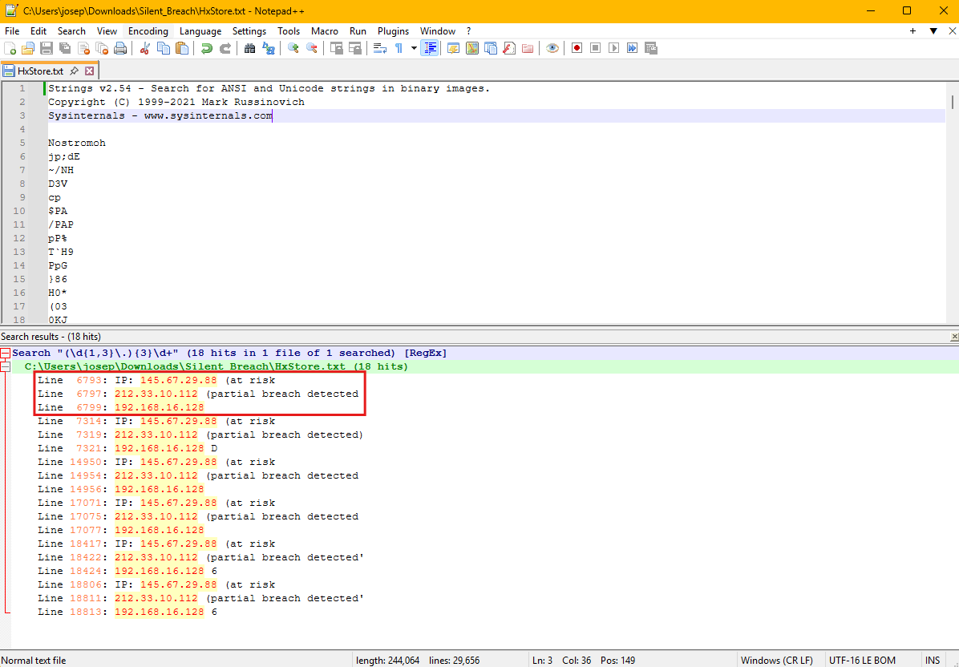This screenshot has height=667, width=959.
Task: Click the Undo arrow icon
Action: (x=207, y=49)
